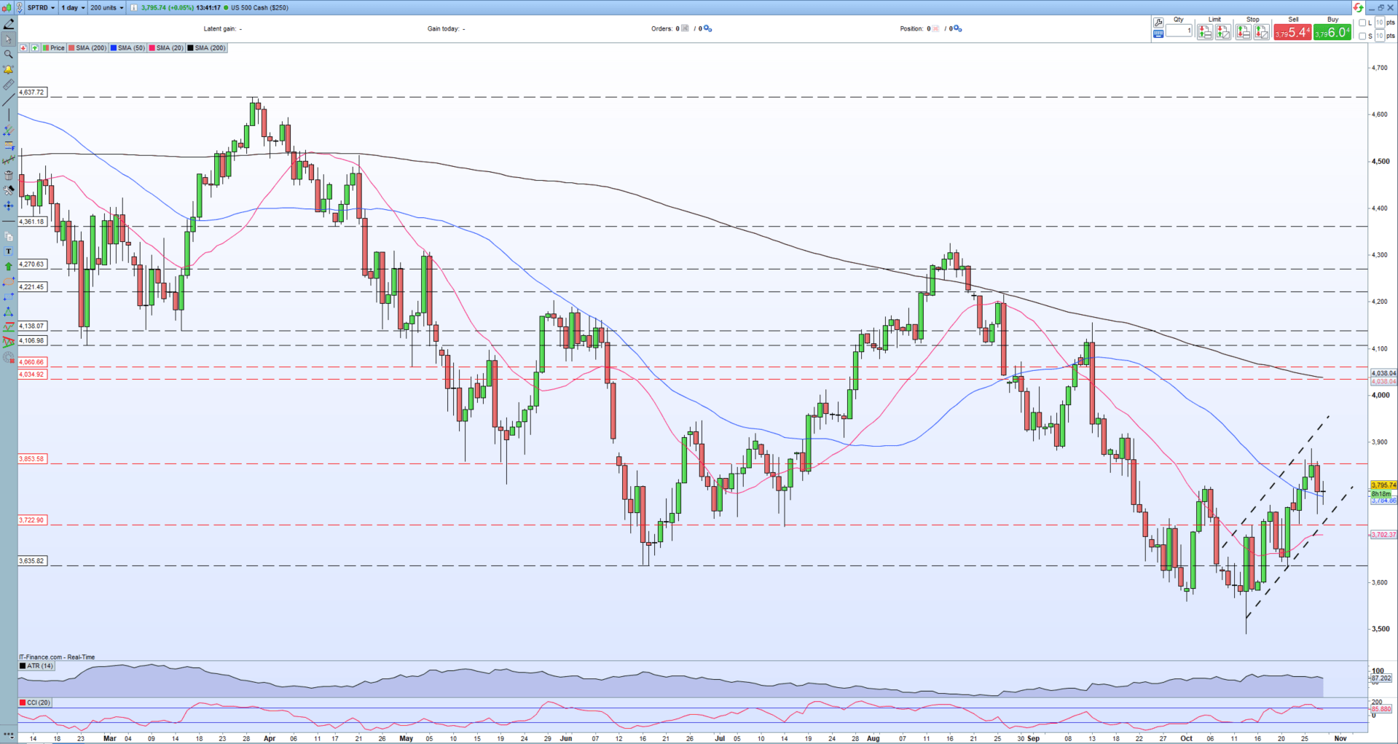Click the red SMA (200) indicator label
The height and width of the screenshot is (744, 1398).
click(x=87, y=48)
